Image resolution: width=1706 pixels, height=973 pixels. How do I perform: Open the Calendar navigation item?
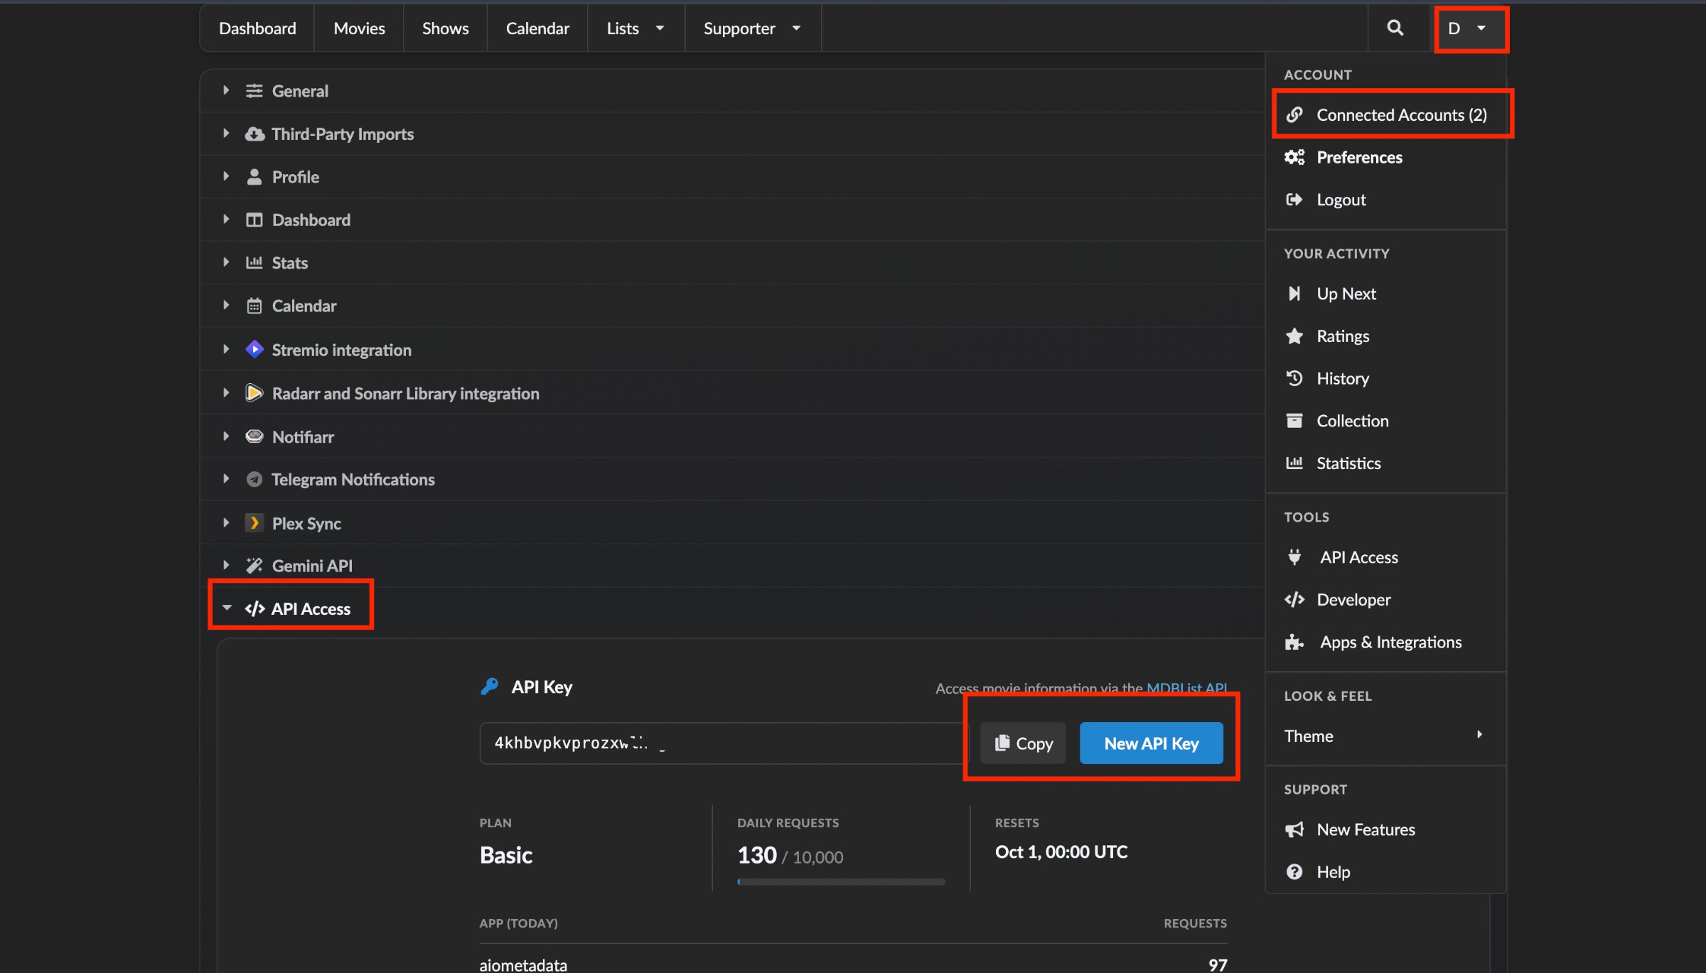pos(537,28)
